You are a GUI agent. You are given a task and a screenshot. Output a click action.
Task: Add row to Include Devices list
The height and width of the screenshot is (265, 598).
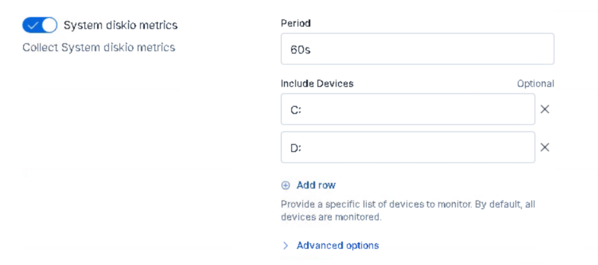[316, 185]
